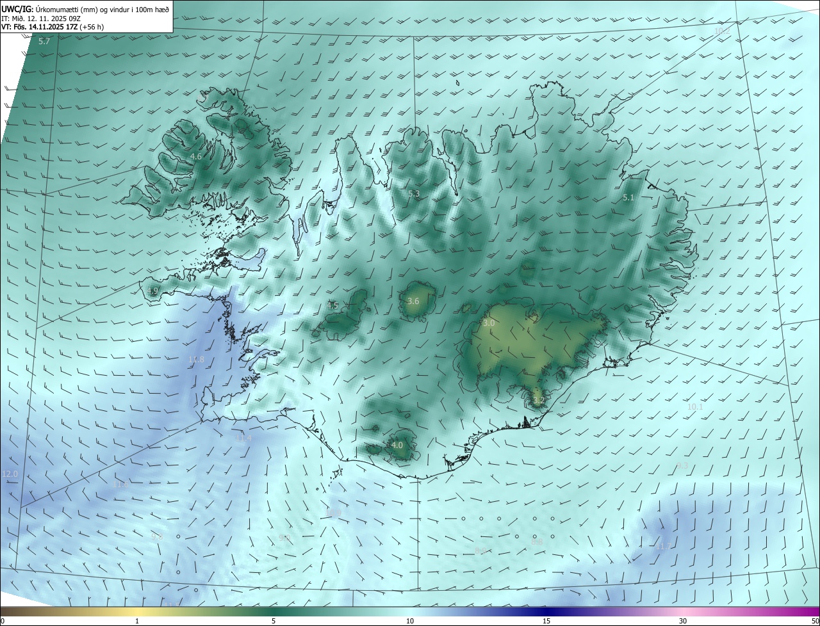The width and height of the screenshot is (820, 626).
Task: Click the initial time line 'IT: Mið. 12. 11. 2025 09Z'
Action: coord(40,19)
